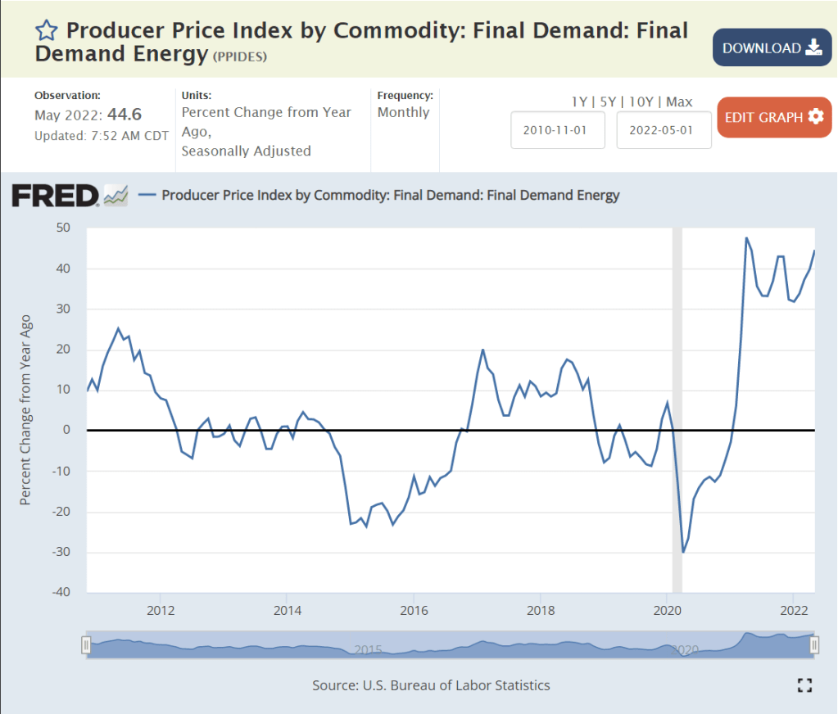838x714 pixels.
Task: Click the right handle of range slider
Action: (814, 645)
